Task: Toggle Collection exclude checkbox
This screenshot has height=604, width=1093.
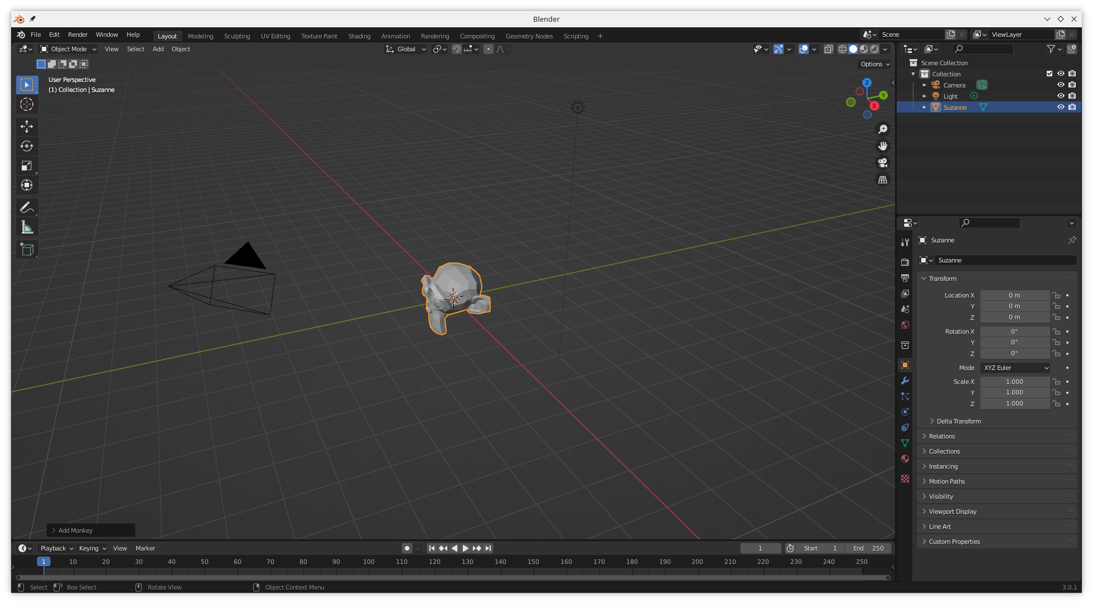Action: pyautogui.click(x=1050, y=74)
